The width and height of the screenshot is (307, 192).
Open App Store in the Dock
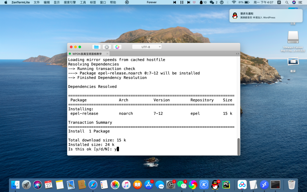(148, 184)
